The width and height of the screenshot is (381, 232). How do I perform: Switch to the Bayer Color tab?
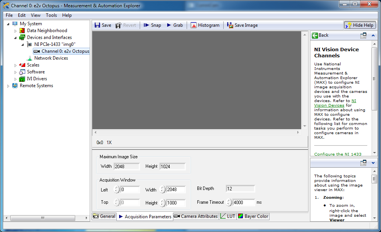click(x=253, y=216)
